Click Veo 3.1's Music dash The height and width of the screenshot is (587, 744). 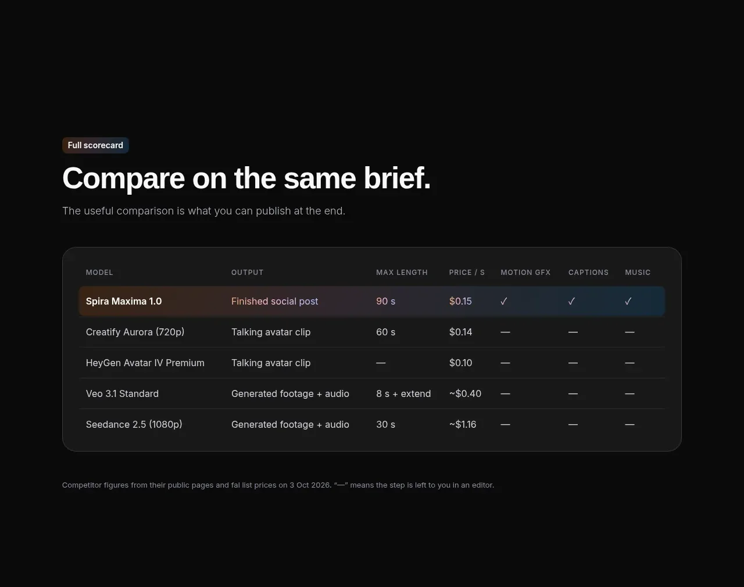(629, 393)
